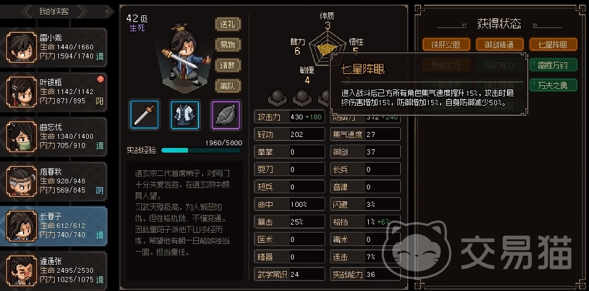Click the 离队 leave party button

point(227,86)
